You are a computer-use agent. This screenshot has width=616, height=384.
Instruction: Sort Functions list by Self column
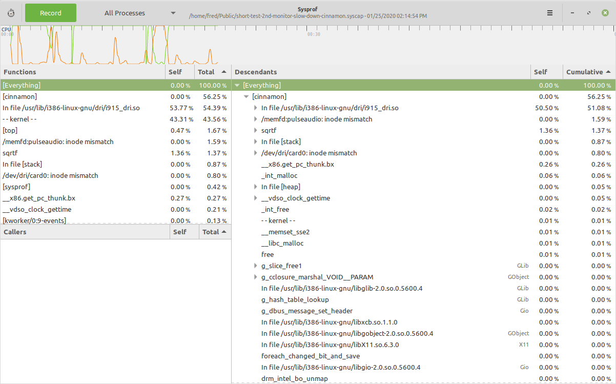(x=180, y=72)
